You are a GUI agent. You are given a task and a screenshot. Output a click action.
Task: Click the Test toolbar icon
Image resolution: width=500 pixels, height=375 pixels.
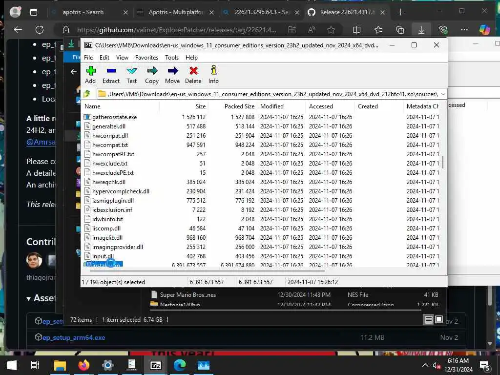point(131,75)
